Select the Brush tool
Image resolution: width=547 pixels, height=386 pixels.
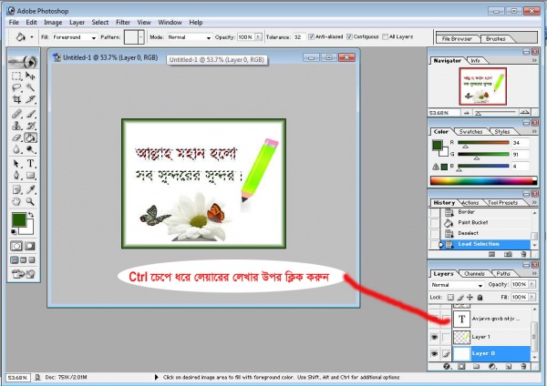pyautogui.click(x=30, y=114)
